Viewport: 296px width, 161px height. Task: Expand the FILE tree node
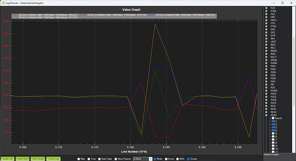(x=266, y=14)
